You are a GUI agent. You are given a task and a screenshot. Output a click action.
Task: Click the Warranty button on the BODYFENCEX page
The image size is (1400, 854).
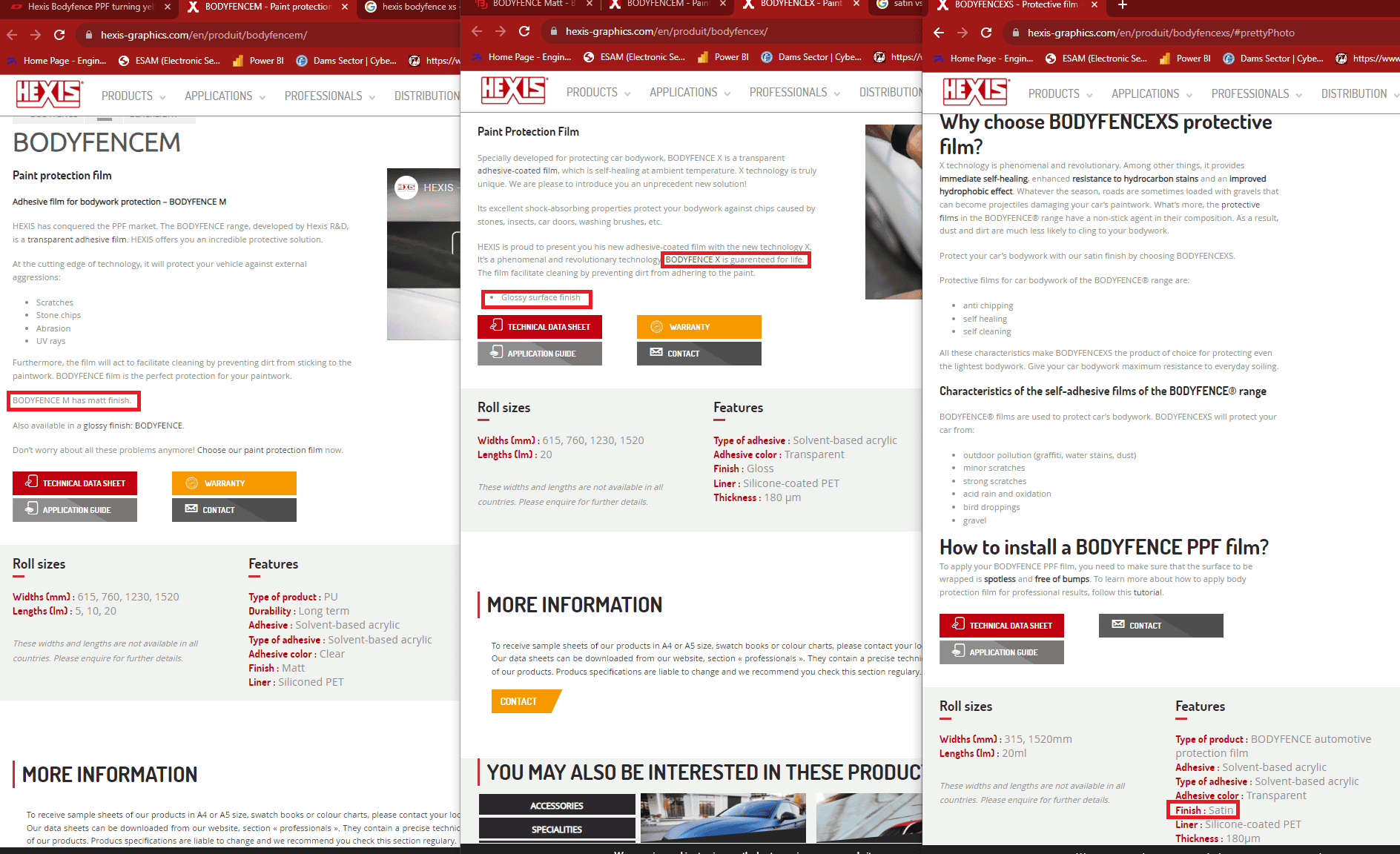pyautogui.click(x=699, y=327)
